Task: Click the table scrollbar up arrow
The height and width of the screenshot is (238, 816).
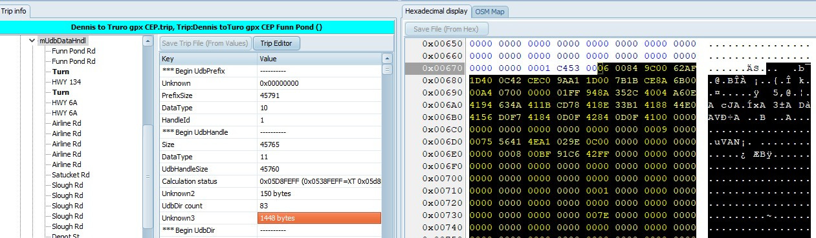Action: (388, 58)
